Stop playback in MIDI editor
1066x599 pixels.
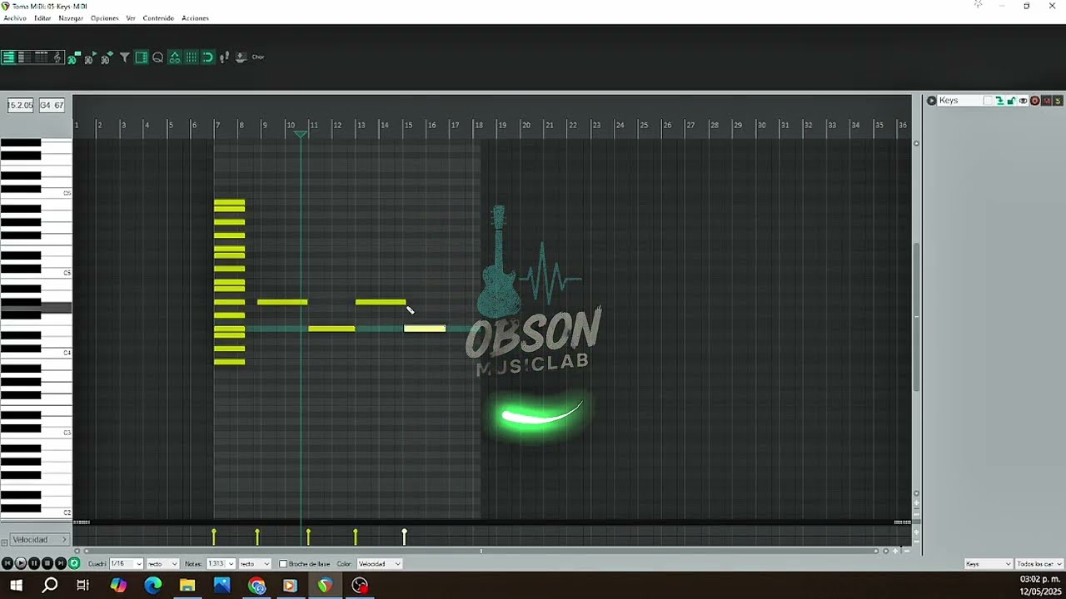click(47, 563)
